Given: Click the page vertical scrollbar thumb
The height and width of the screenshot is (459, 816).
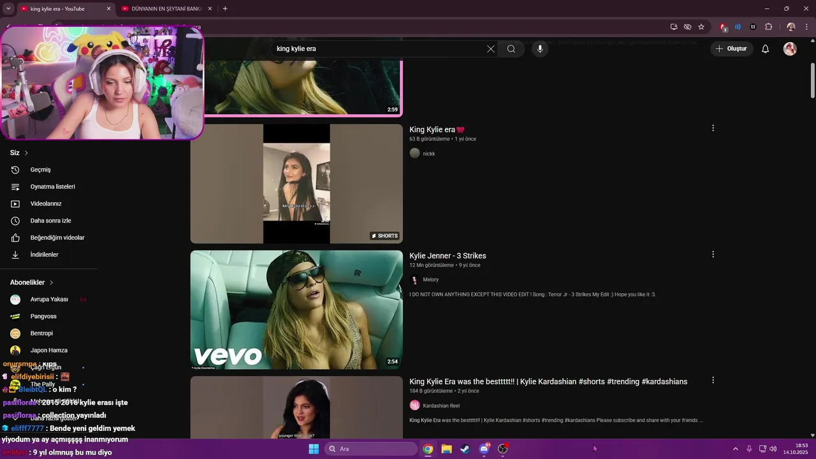Looking at the screenshot, I should (812, 80).
